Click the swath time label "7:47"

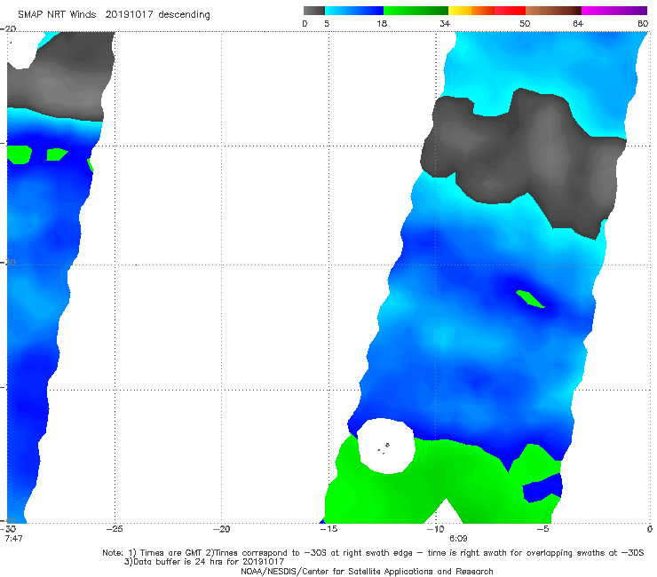point(13,539)
